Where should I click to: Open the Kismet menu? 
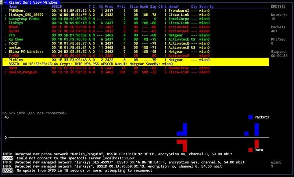(x=14, y=3)
